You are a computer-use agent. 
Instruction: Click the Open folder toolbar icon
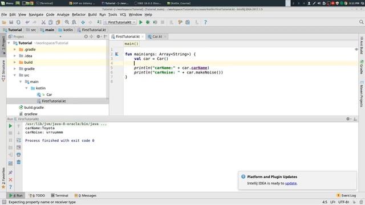coord(4,22)
